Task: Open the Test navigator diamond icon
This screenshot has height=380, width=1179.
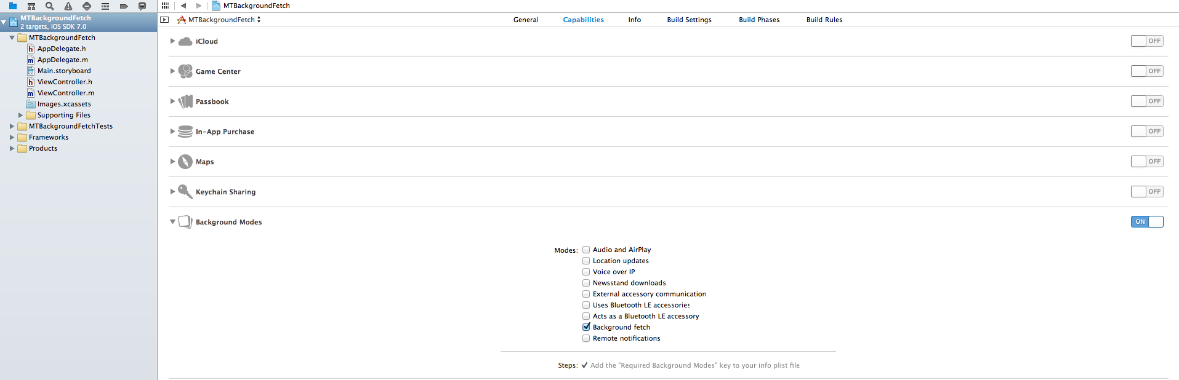Action: (87, 6)
